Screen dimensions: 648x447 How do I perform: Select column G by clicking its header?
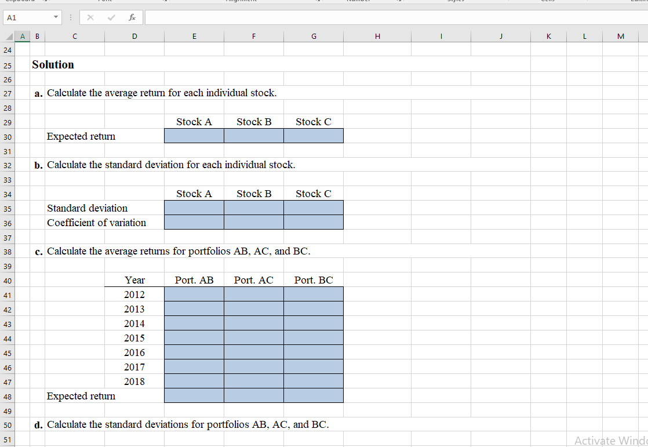(314, 36)
